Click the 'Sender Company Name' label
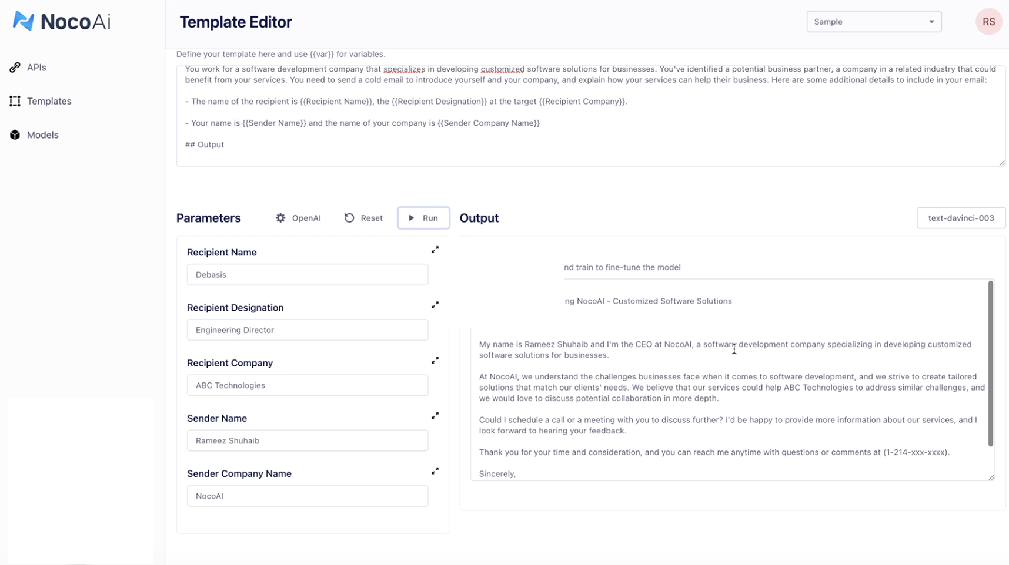Image resolution: width=1009 pixels, height=565 pixels. coord(239,473)
